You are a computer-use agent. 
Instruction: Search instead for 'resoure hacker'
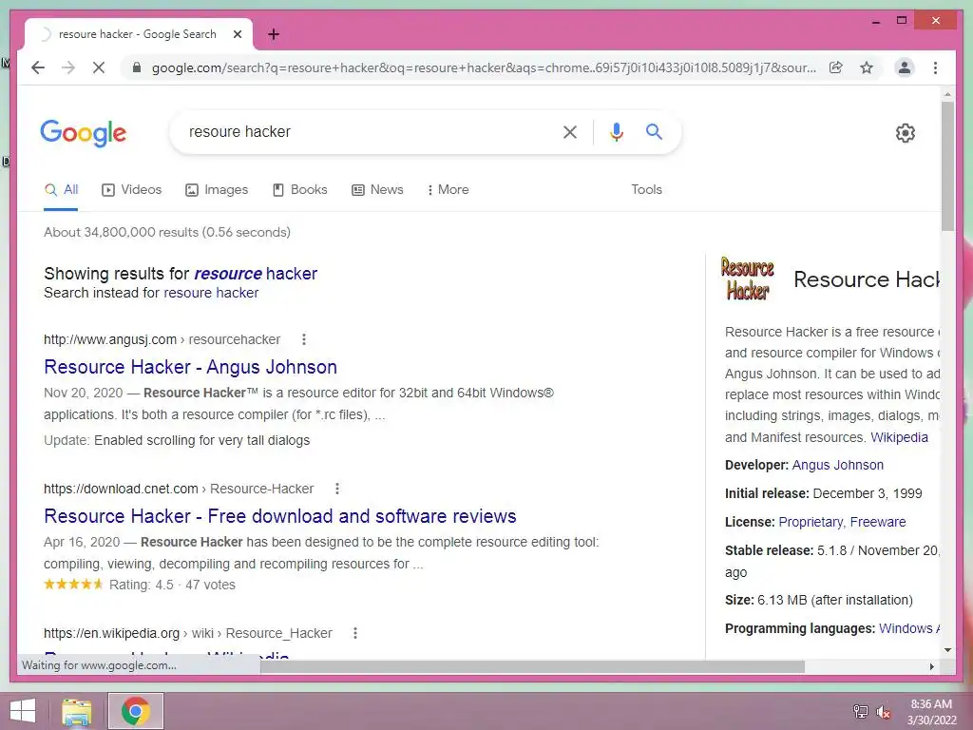211,293
